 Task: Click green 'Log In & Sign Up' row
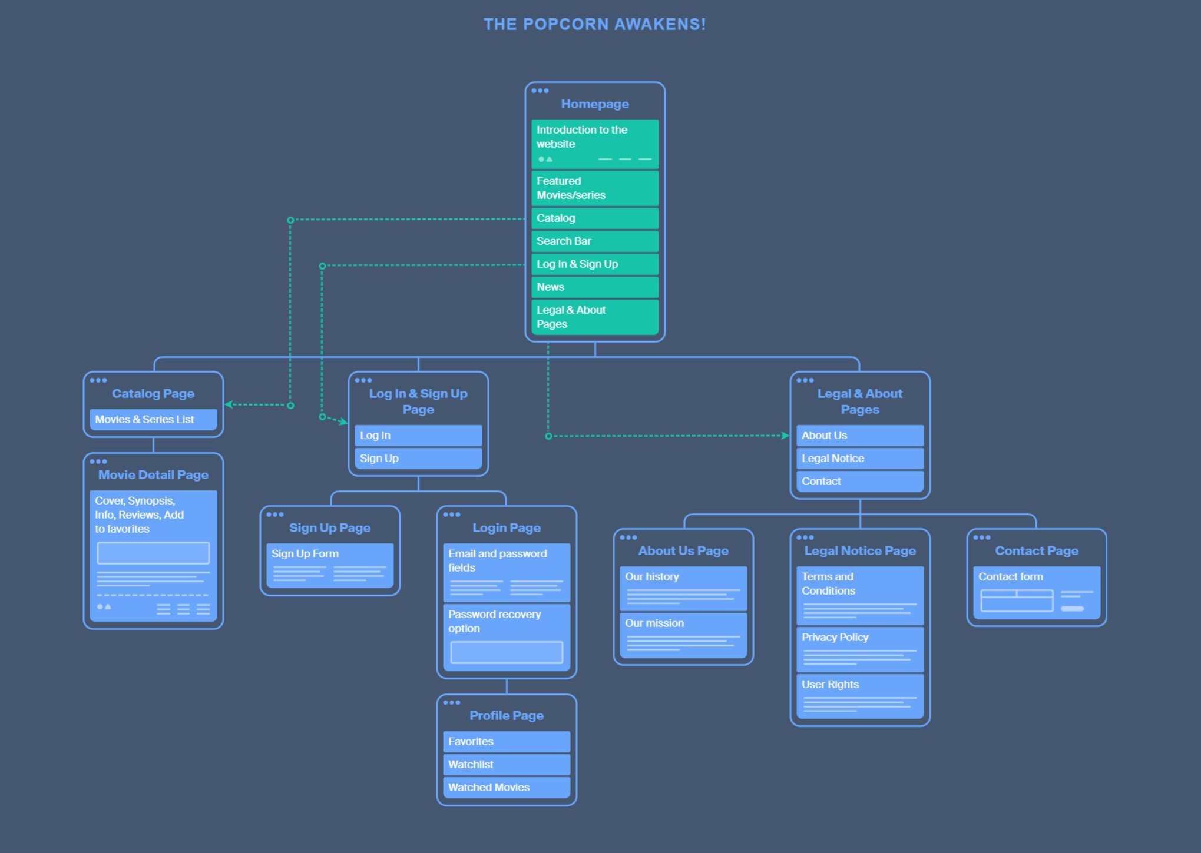tap(595, 264)
